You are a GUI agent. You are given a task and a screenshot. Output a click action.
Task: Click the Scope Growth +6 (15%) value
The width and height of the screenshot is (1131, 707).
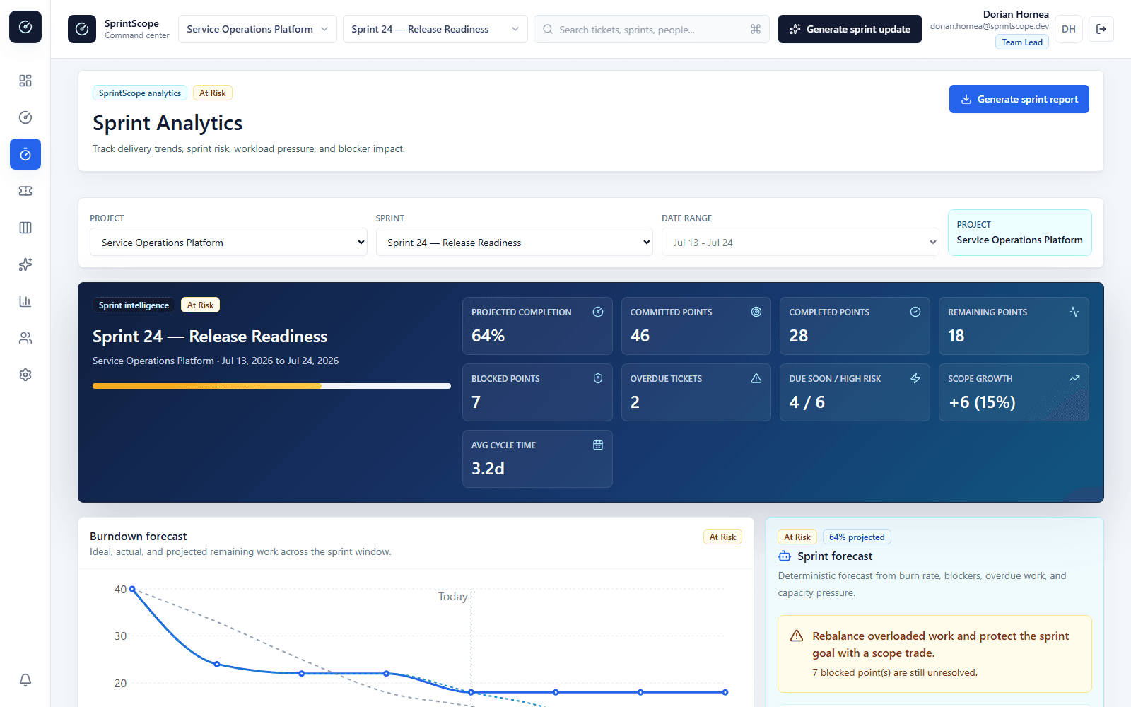click(982, 402)
